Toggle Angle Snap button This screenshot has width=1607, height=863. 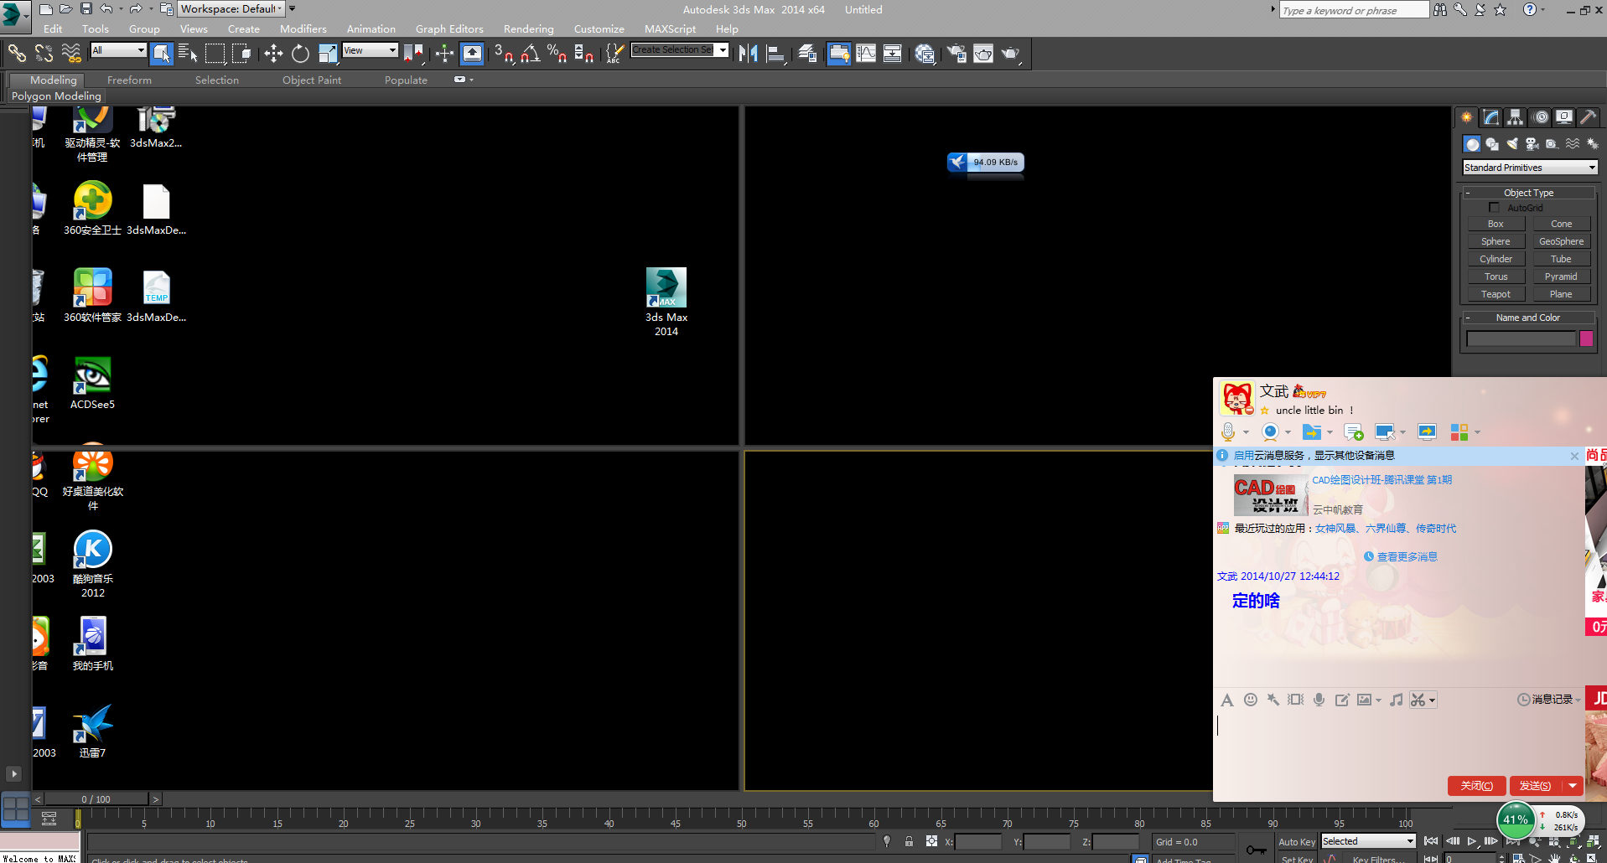[x=531, y=54]
